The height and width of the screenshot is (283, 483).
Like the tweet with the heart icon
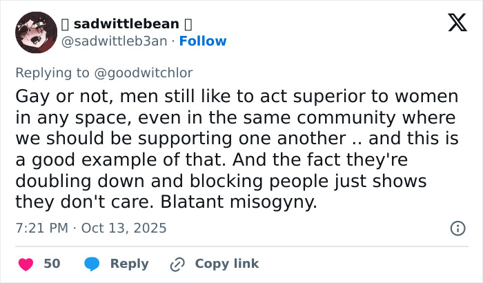[x=26, y=264]
